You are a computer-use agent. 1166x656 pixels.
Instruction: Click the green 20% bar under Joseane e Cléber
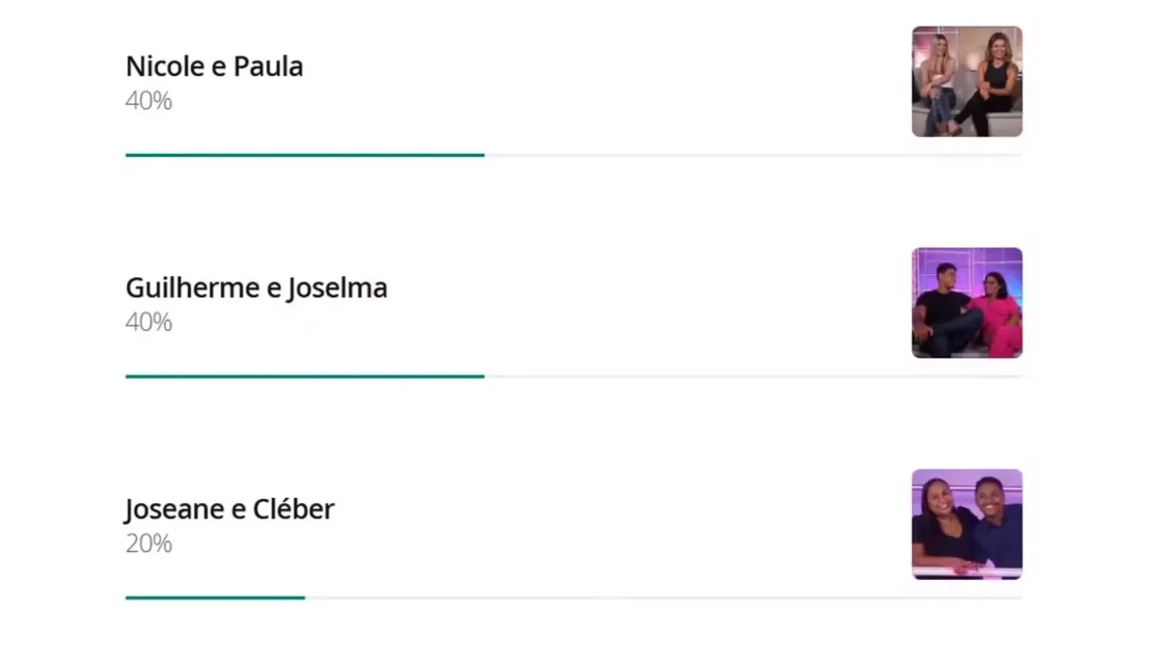pyautogui.click(x=215, y=598)
